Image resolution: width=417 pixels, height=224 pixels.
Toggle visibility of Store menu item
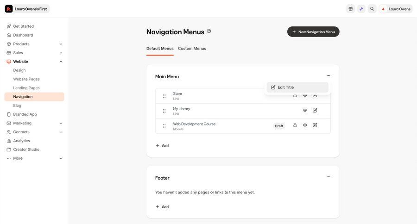[x=305, y=95]
